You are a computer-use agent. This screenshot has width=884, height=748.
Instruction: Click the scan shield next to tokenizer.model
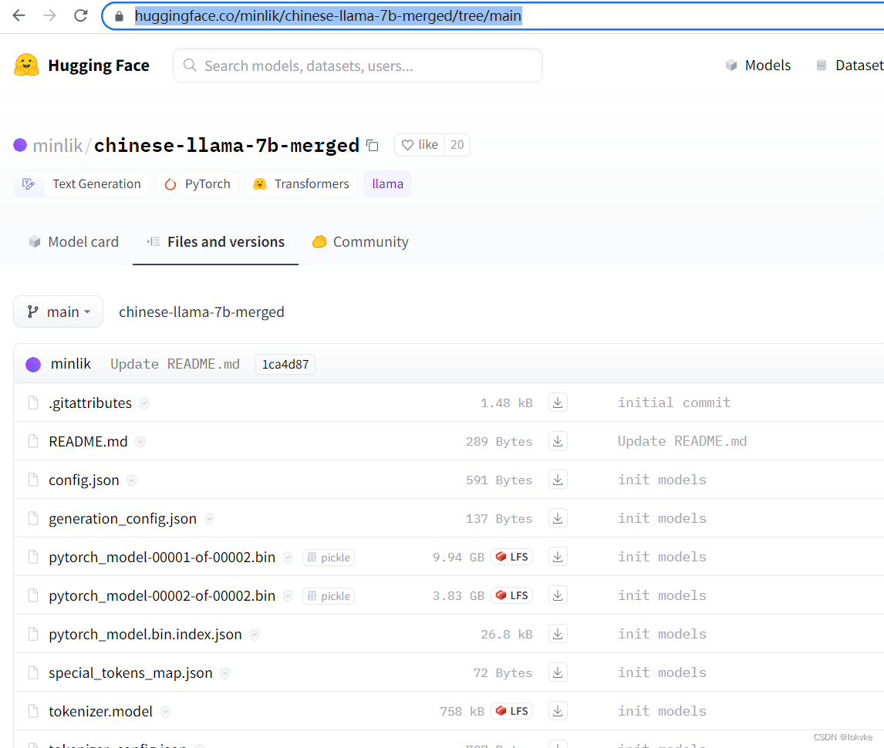click(165, 712)
